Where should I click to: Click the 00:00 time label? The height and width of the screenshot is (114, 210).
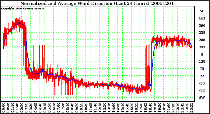point(3,108)
